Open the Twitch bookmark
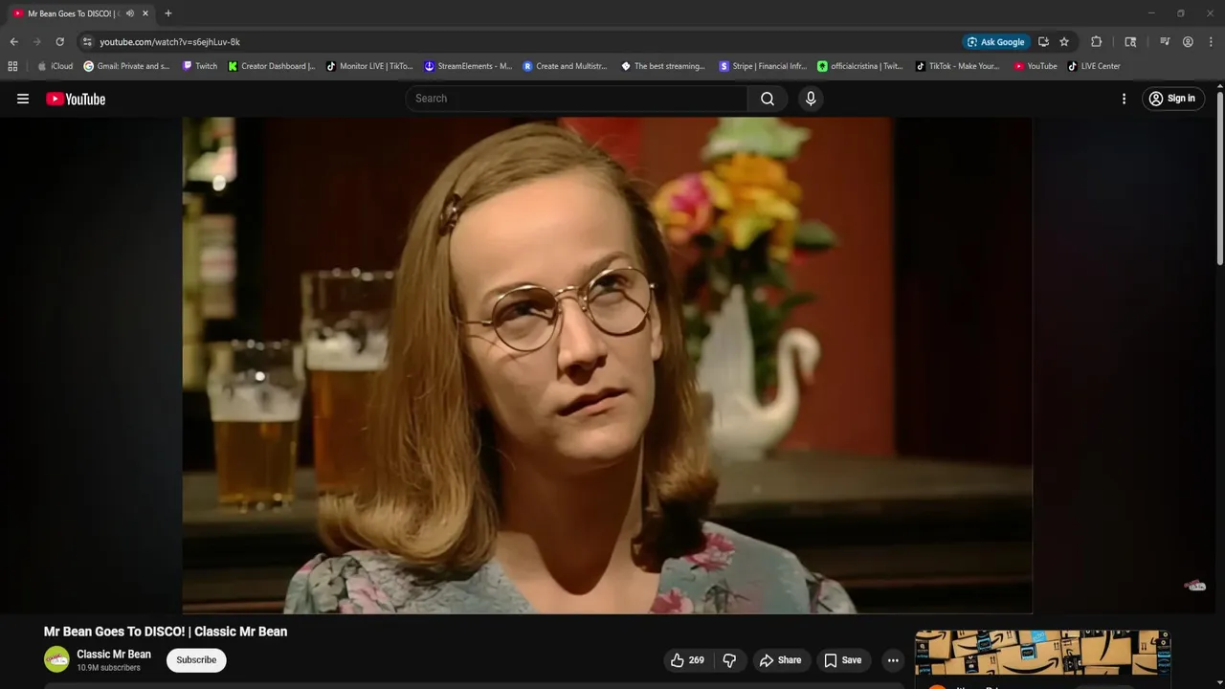 coord(199,66)
